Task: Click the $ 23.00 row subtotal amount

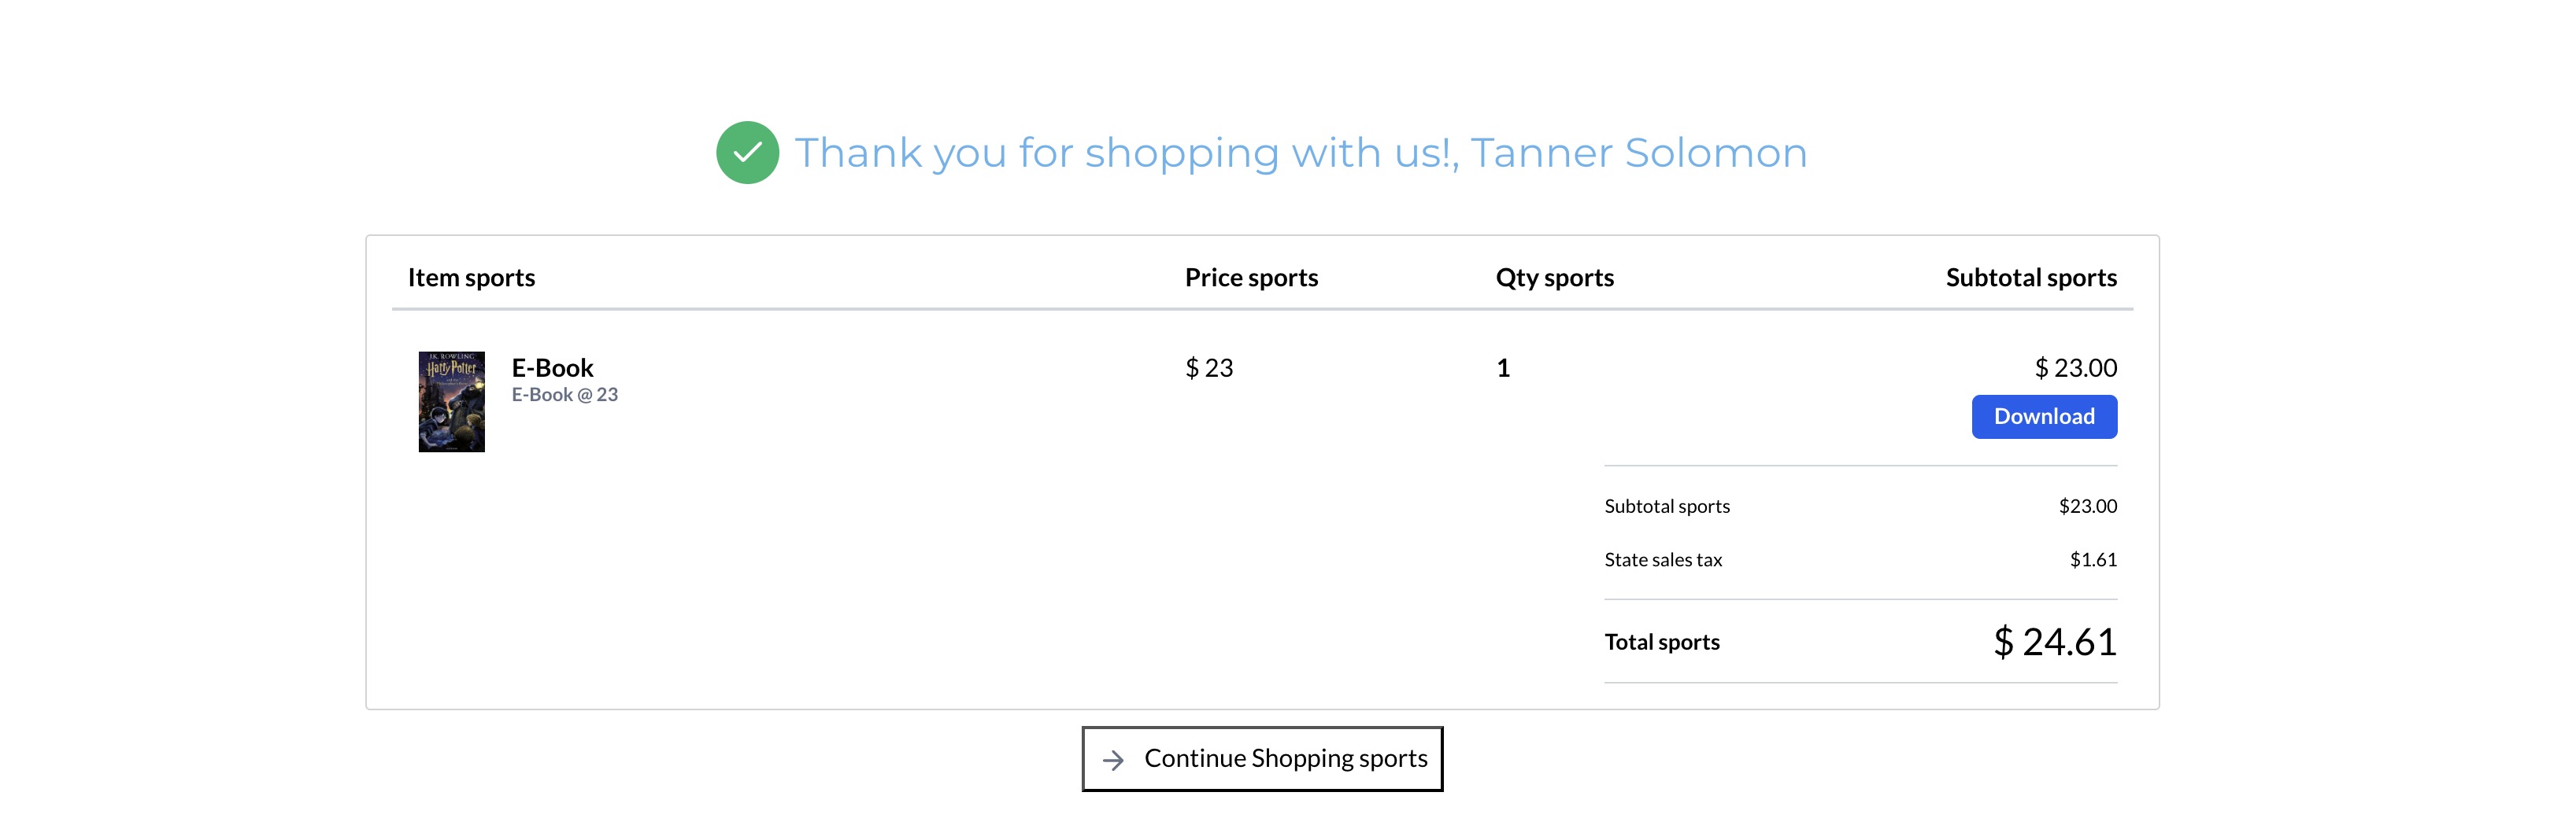Action: point(2075,367)
